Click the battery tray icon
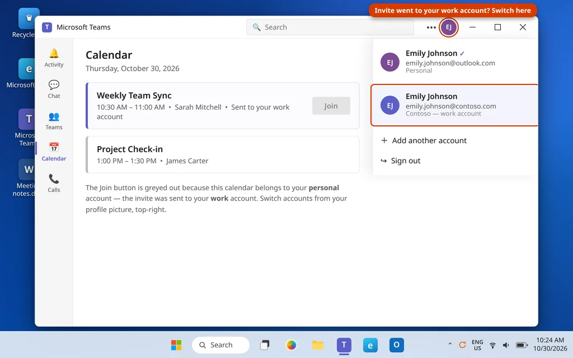The width and height of the screenshot is (573, 358). pyautogui.click(x=522, y=345)
